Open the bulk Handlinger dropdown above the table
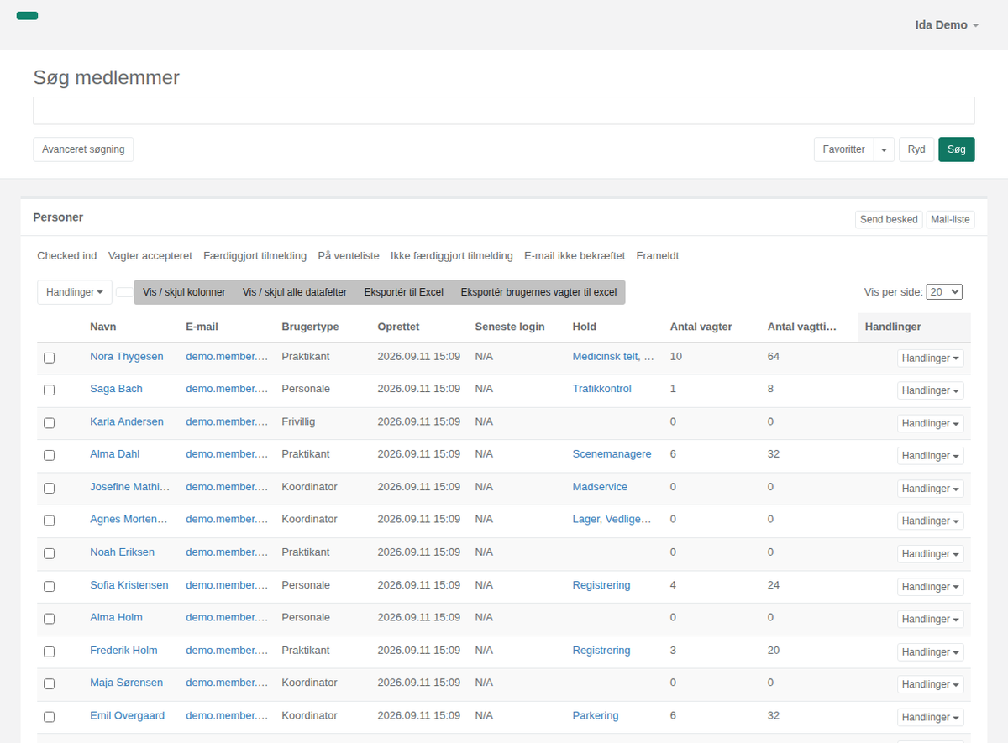The image size is (1008, 743). pyautogui.click(x=75, y=292)
